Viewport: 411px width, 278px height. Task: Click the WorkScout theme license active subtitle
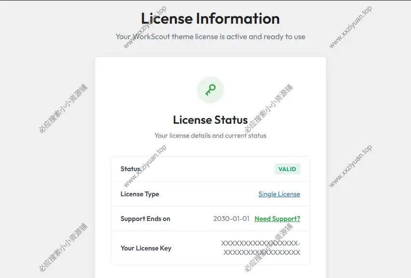(x=210, y=36)
